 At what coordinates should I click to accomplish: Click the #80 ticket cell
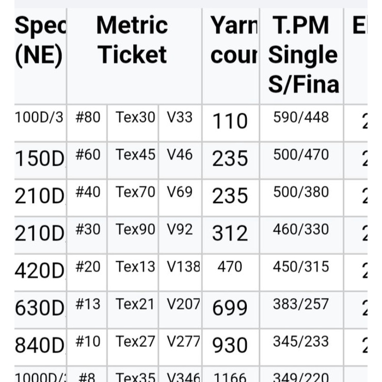[87, 123]
